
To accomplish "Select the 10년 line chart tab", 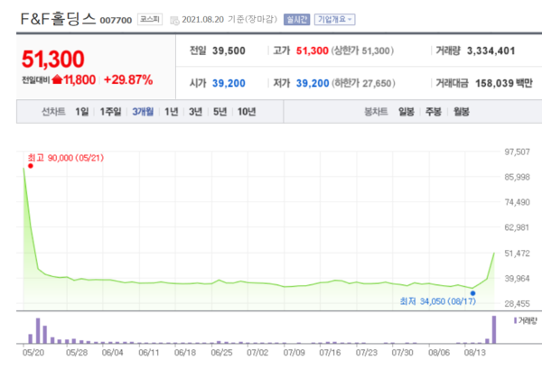I will 247,112.
